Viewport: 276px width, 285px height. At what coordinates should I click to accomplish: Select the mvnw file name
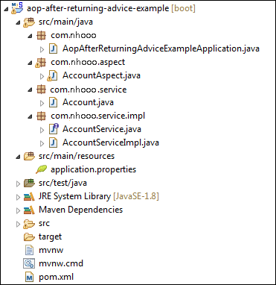51,251
